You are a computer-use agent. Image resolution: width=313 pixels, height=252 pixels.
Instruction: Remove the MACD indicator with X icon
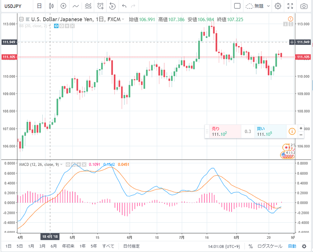(x=84, y=164)
